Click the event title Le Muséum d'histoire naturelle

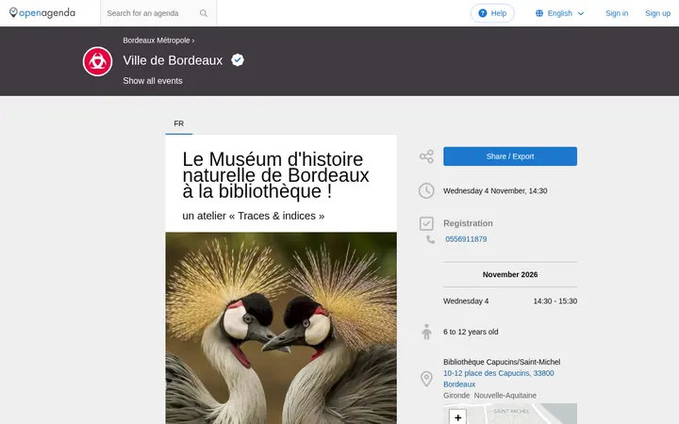tap(275, 175)
